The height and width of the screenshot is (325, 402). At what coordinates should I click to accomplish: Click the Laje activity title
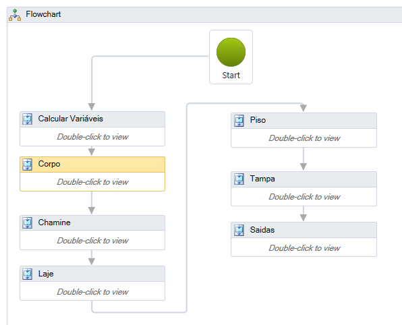point(46,274)
